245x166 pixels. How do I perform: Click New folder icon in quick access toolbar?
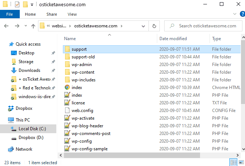[x=25, y=4]
